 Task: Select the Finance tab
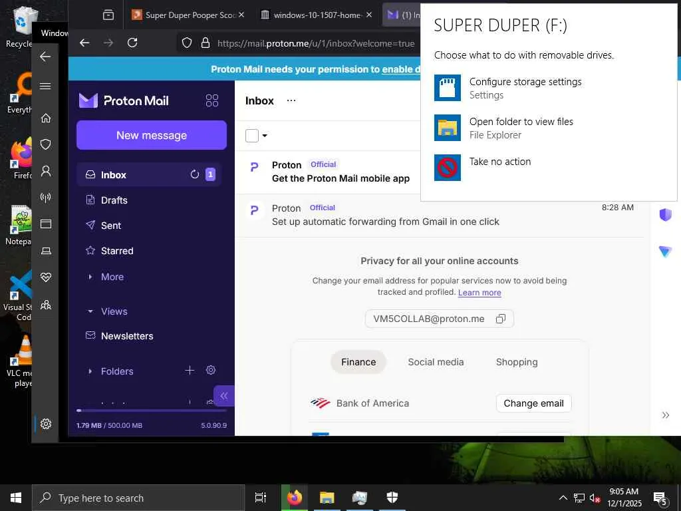[358, 362]
